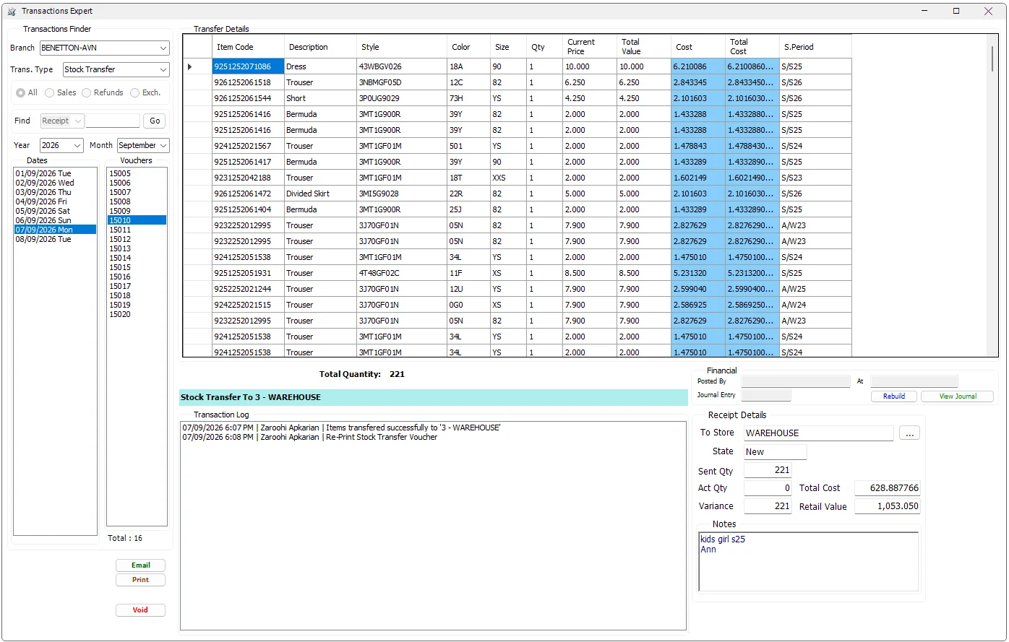Click the State field showing New
Image resolution: width=1009 pixels, height=642 pixels.
point(775,452)
